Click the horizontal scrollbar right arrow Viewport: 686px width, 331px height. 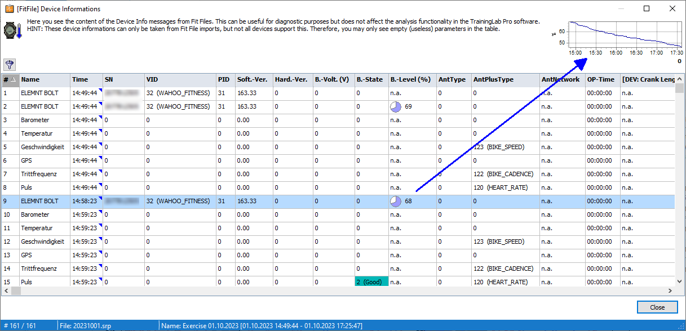(670, 291)
